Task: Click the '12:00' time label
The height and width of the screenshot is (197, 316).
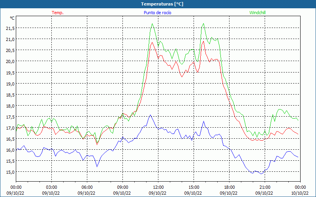Action: (158, 188)
